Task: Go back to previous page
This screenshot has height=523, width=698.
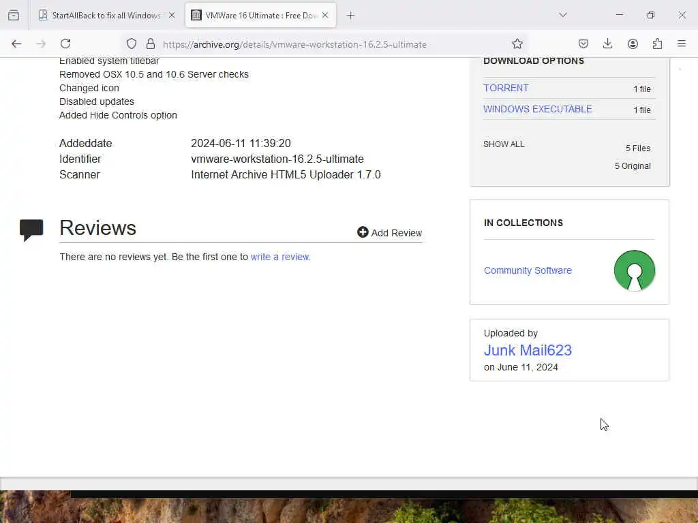Action: (16, 44)
